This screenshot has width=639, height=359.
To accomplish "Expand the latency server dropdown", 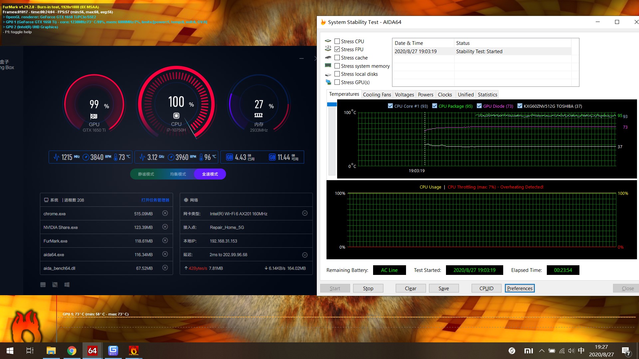I will (305, 255).
